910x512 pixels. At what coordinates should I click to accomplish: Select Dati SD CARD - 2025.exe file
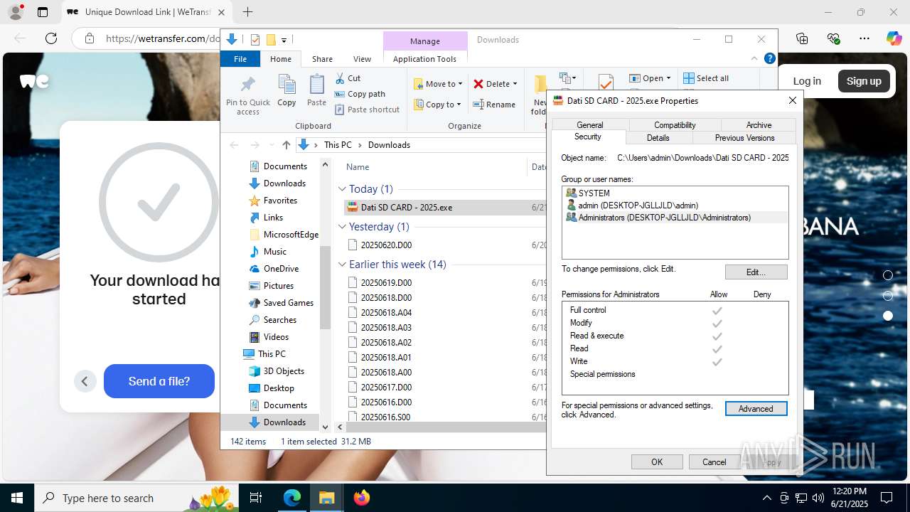pyautogui.click(x=407, y=208)
